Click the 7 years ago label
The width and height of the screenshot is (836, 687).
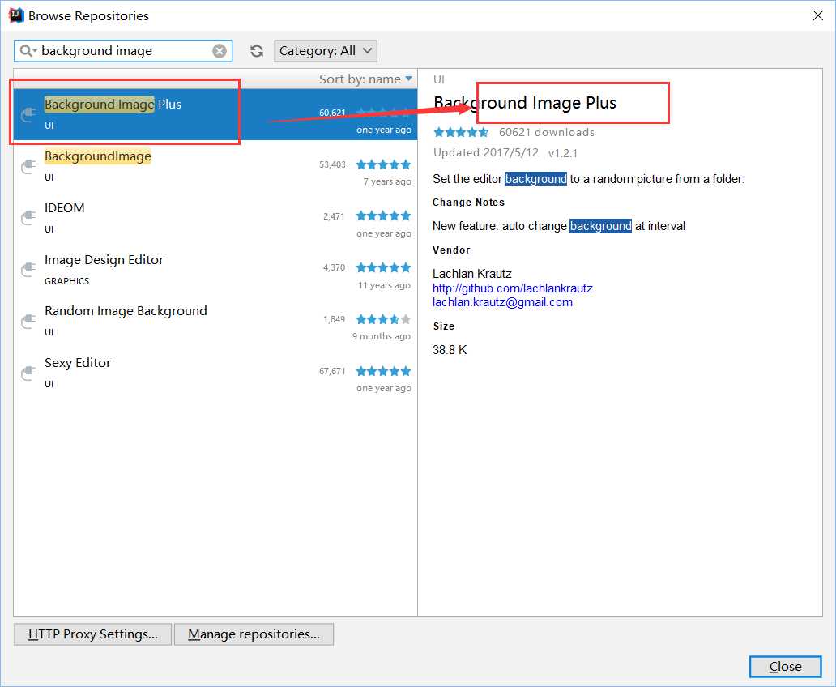pyautogui.click(x=387, y=181)
